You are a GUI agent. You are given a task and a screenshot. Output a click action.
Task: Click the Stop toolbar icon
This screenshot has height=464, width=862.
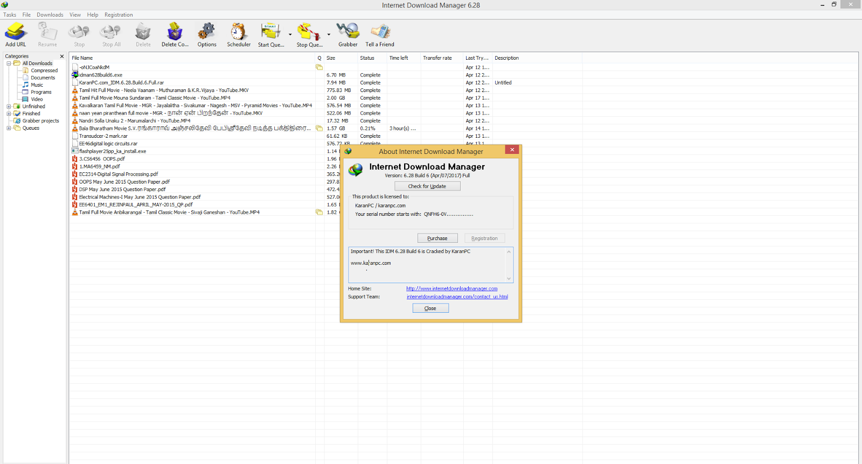tap(79, 35)
